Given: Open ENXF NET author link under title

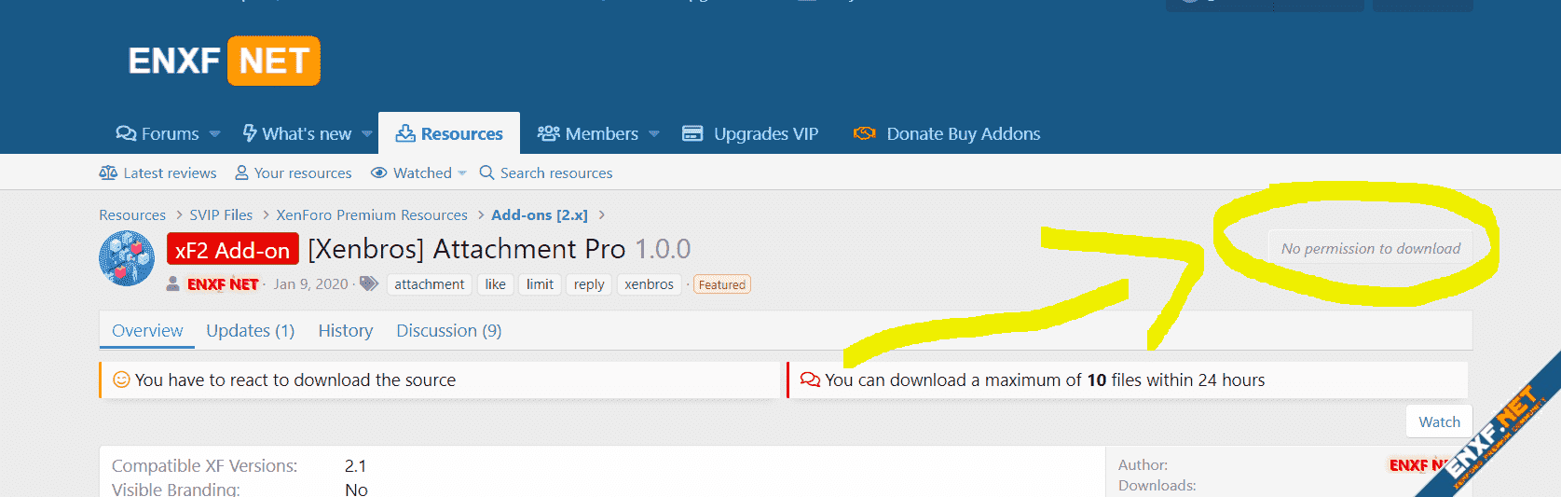Looking at the screenshot, I should [x=223, y=284].
